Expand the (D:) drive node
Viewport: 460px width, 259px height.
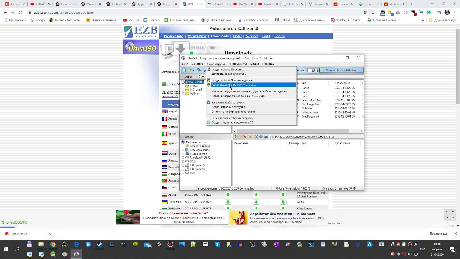(x=183, y=162)
